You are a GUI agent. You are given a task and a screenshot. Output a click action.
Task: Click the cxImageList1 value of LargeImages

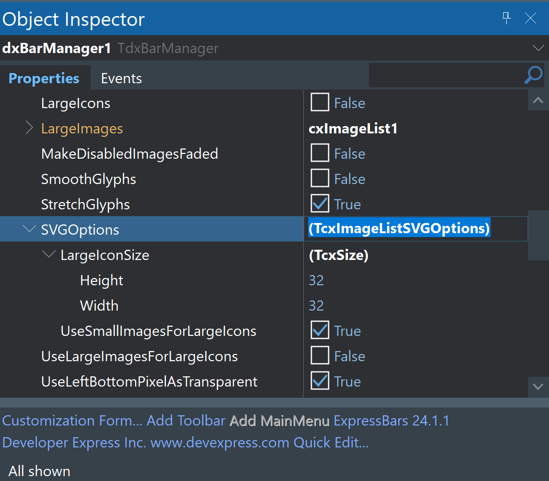[x=354, y=128]
